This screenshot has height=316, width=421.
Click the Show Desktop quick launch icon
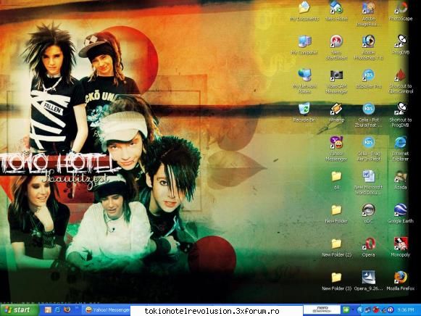(48, 309)
